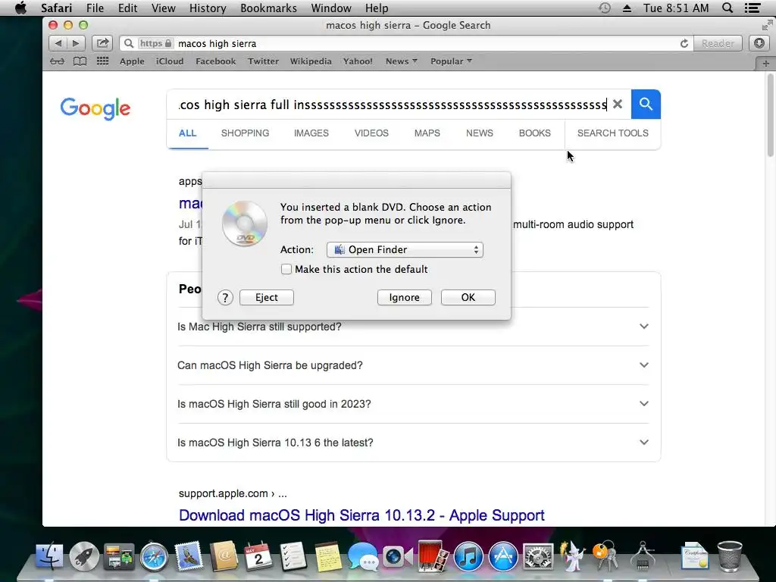
Task: Open SEARCH TOOLS on Google
Action: [x=612, y=133]
